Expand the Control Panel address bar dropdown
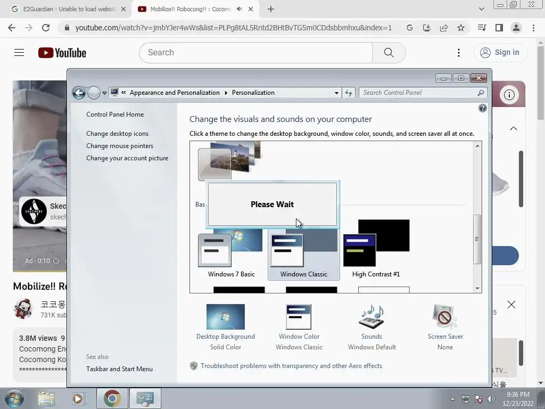 pyautogui.click(x=336, y=93)
